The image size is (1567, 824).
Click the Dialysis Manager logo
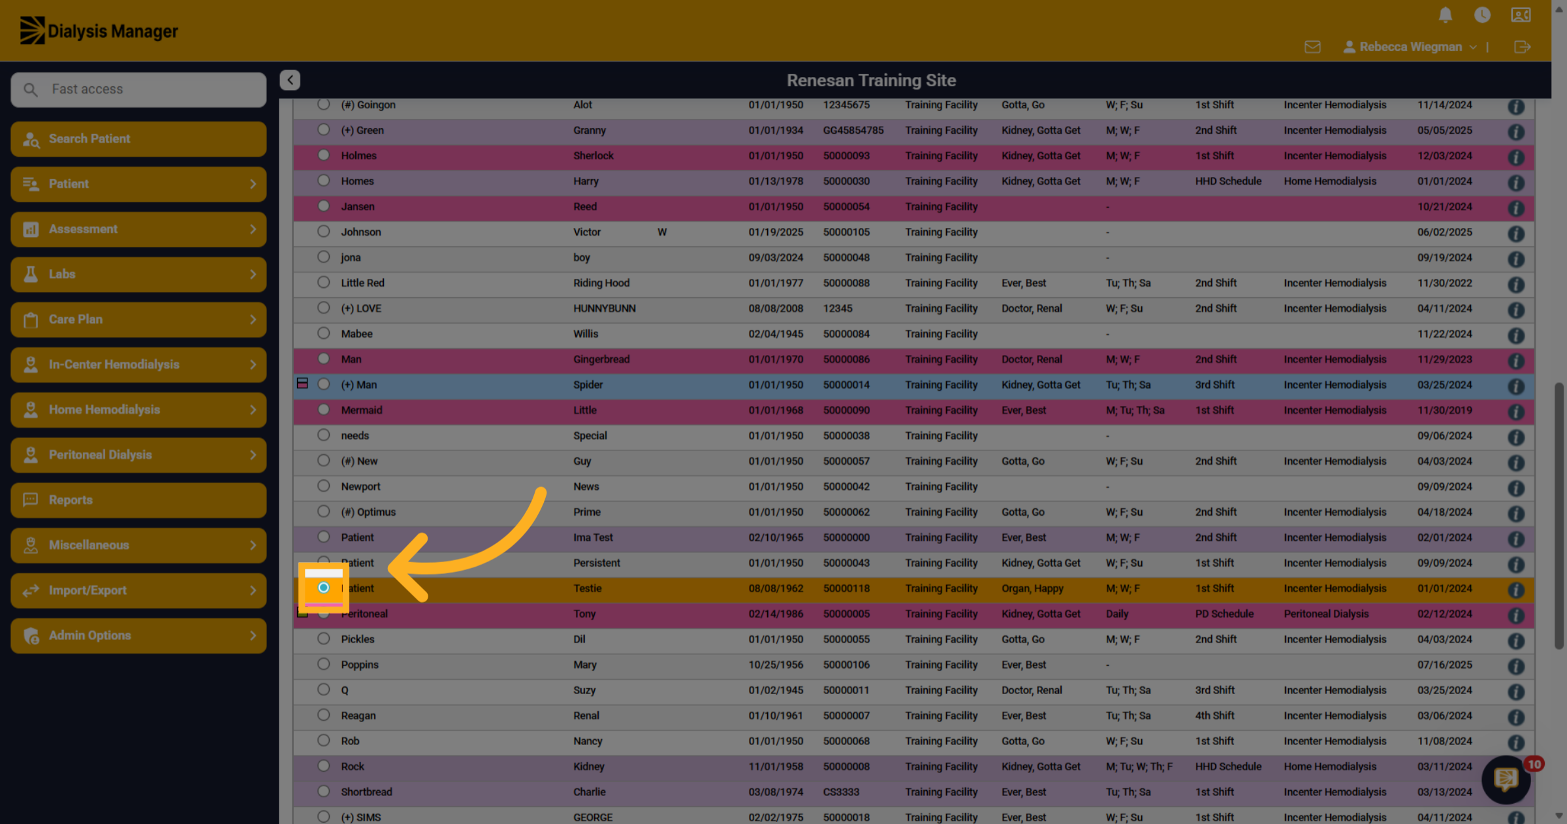pyautogui.click(x=99, y=31)
